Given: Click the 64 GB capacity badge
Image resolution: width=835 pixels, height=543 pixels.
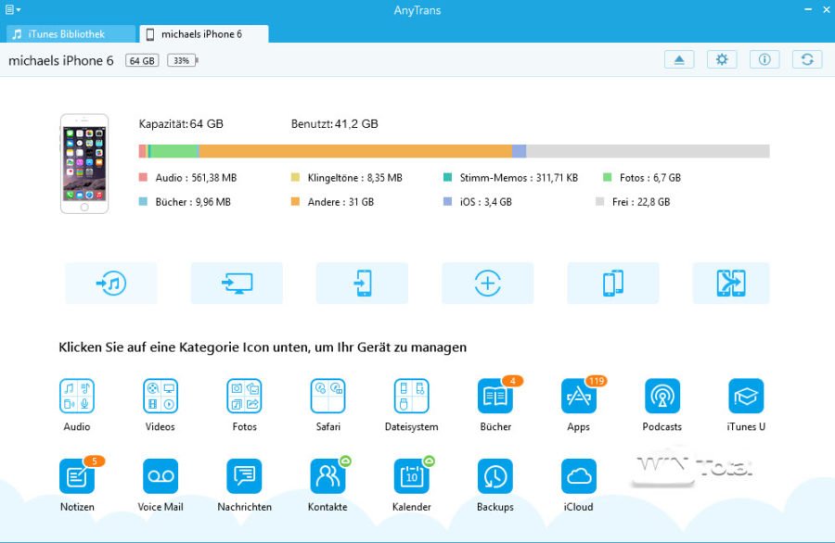Looking at the screenshot, I should click(142, 60).
